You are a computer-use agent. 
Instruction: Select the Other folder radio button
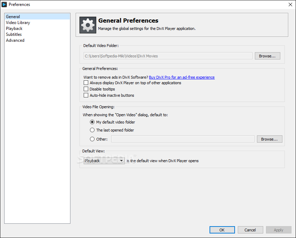point(92,139)
